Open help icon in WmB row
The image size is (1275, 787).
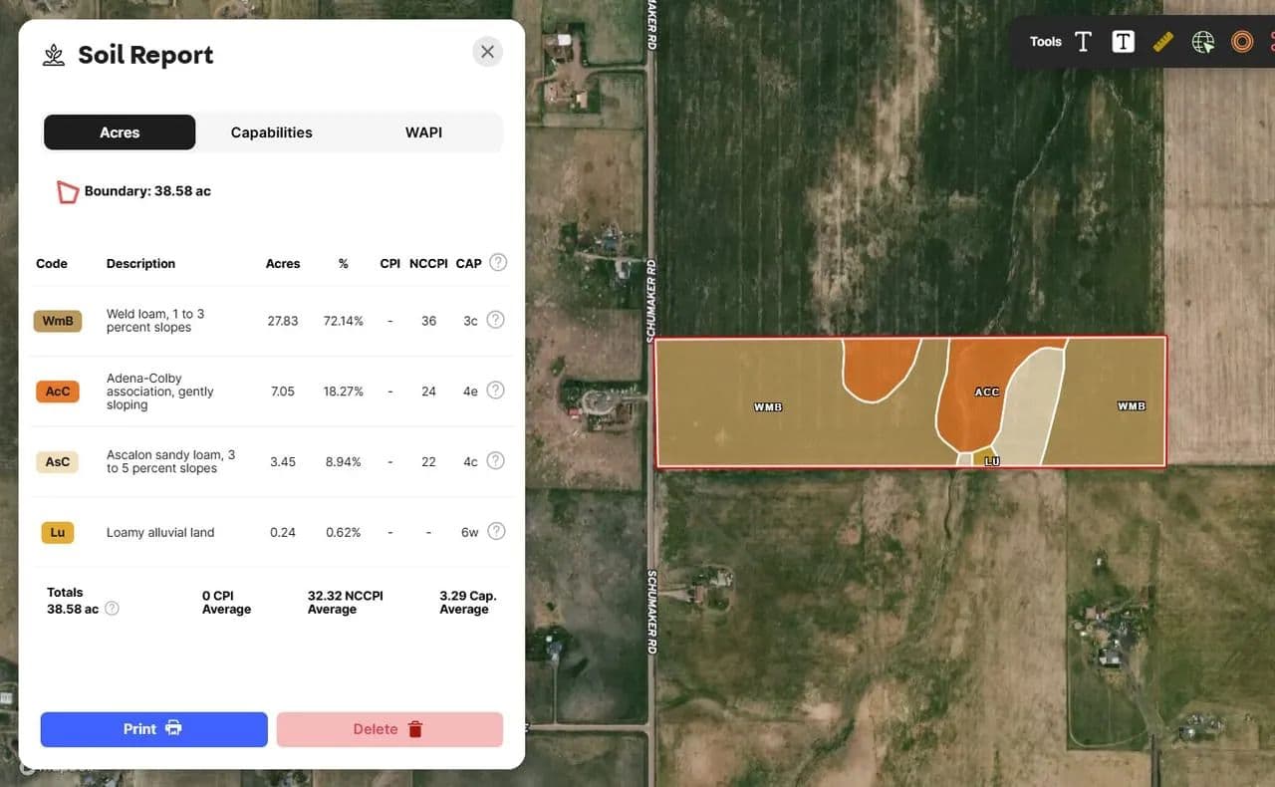[495, 320]
